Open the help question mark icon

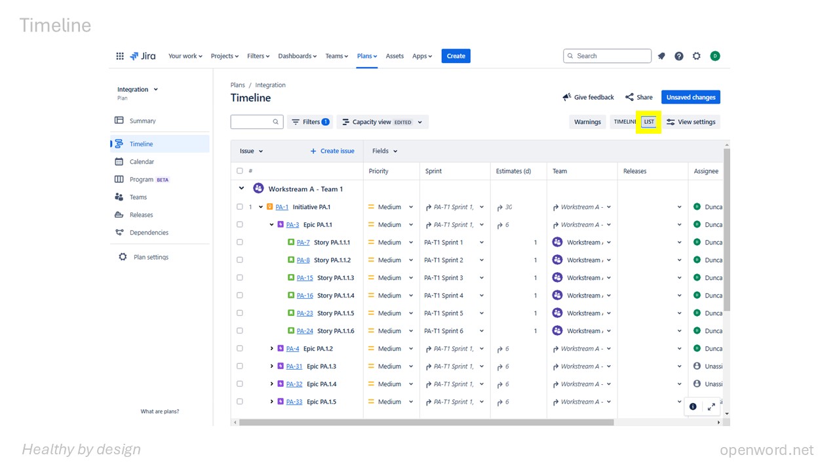679,56
